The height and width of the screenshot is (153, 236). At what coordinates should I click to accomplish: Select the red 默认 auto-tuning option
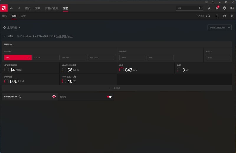click(x=18, y=57)
